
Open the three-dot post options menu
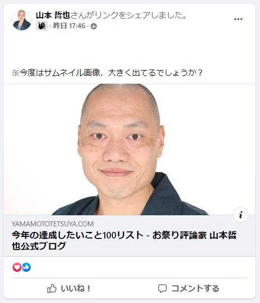(x=238, y=19)
